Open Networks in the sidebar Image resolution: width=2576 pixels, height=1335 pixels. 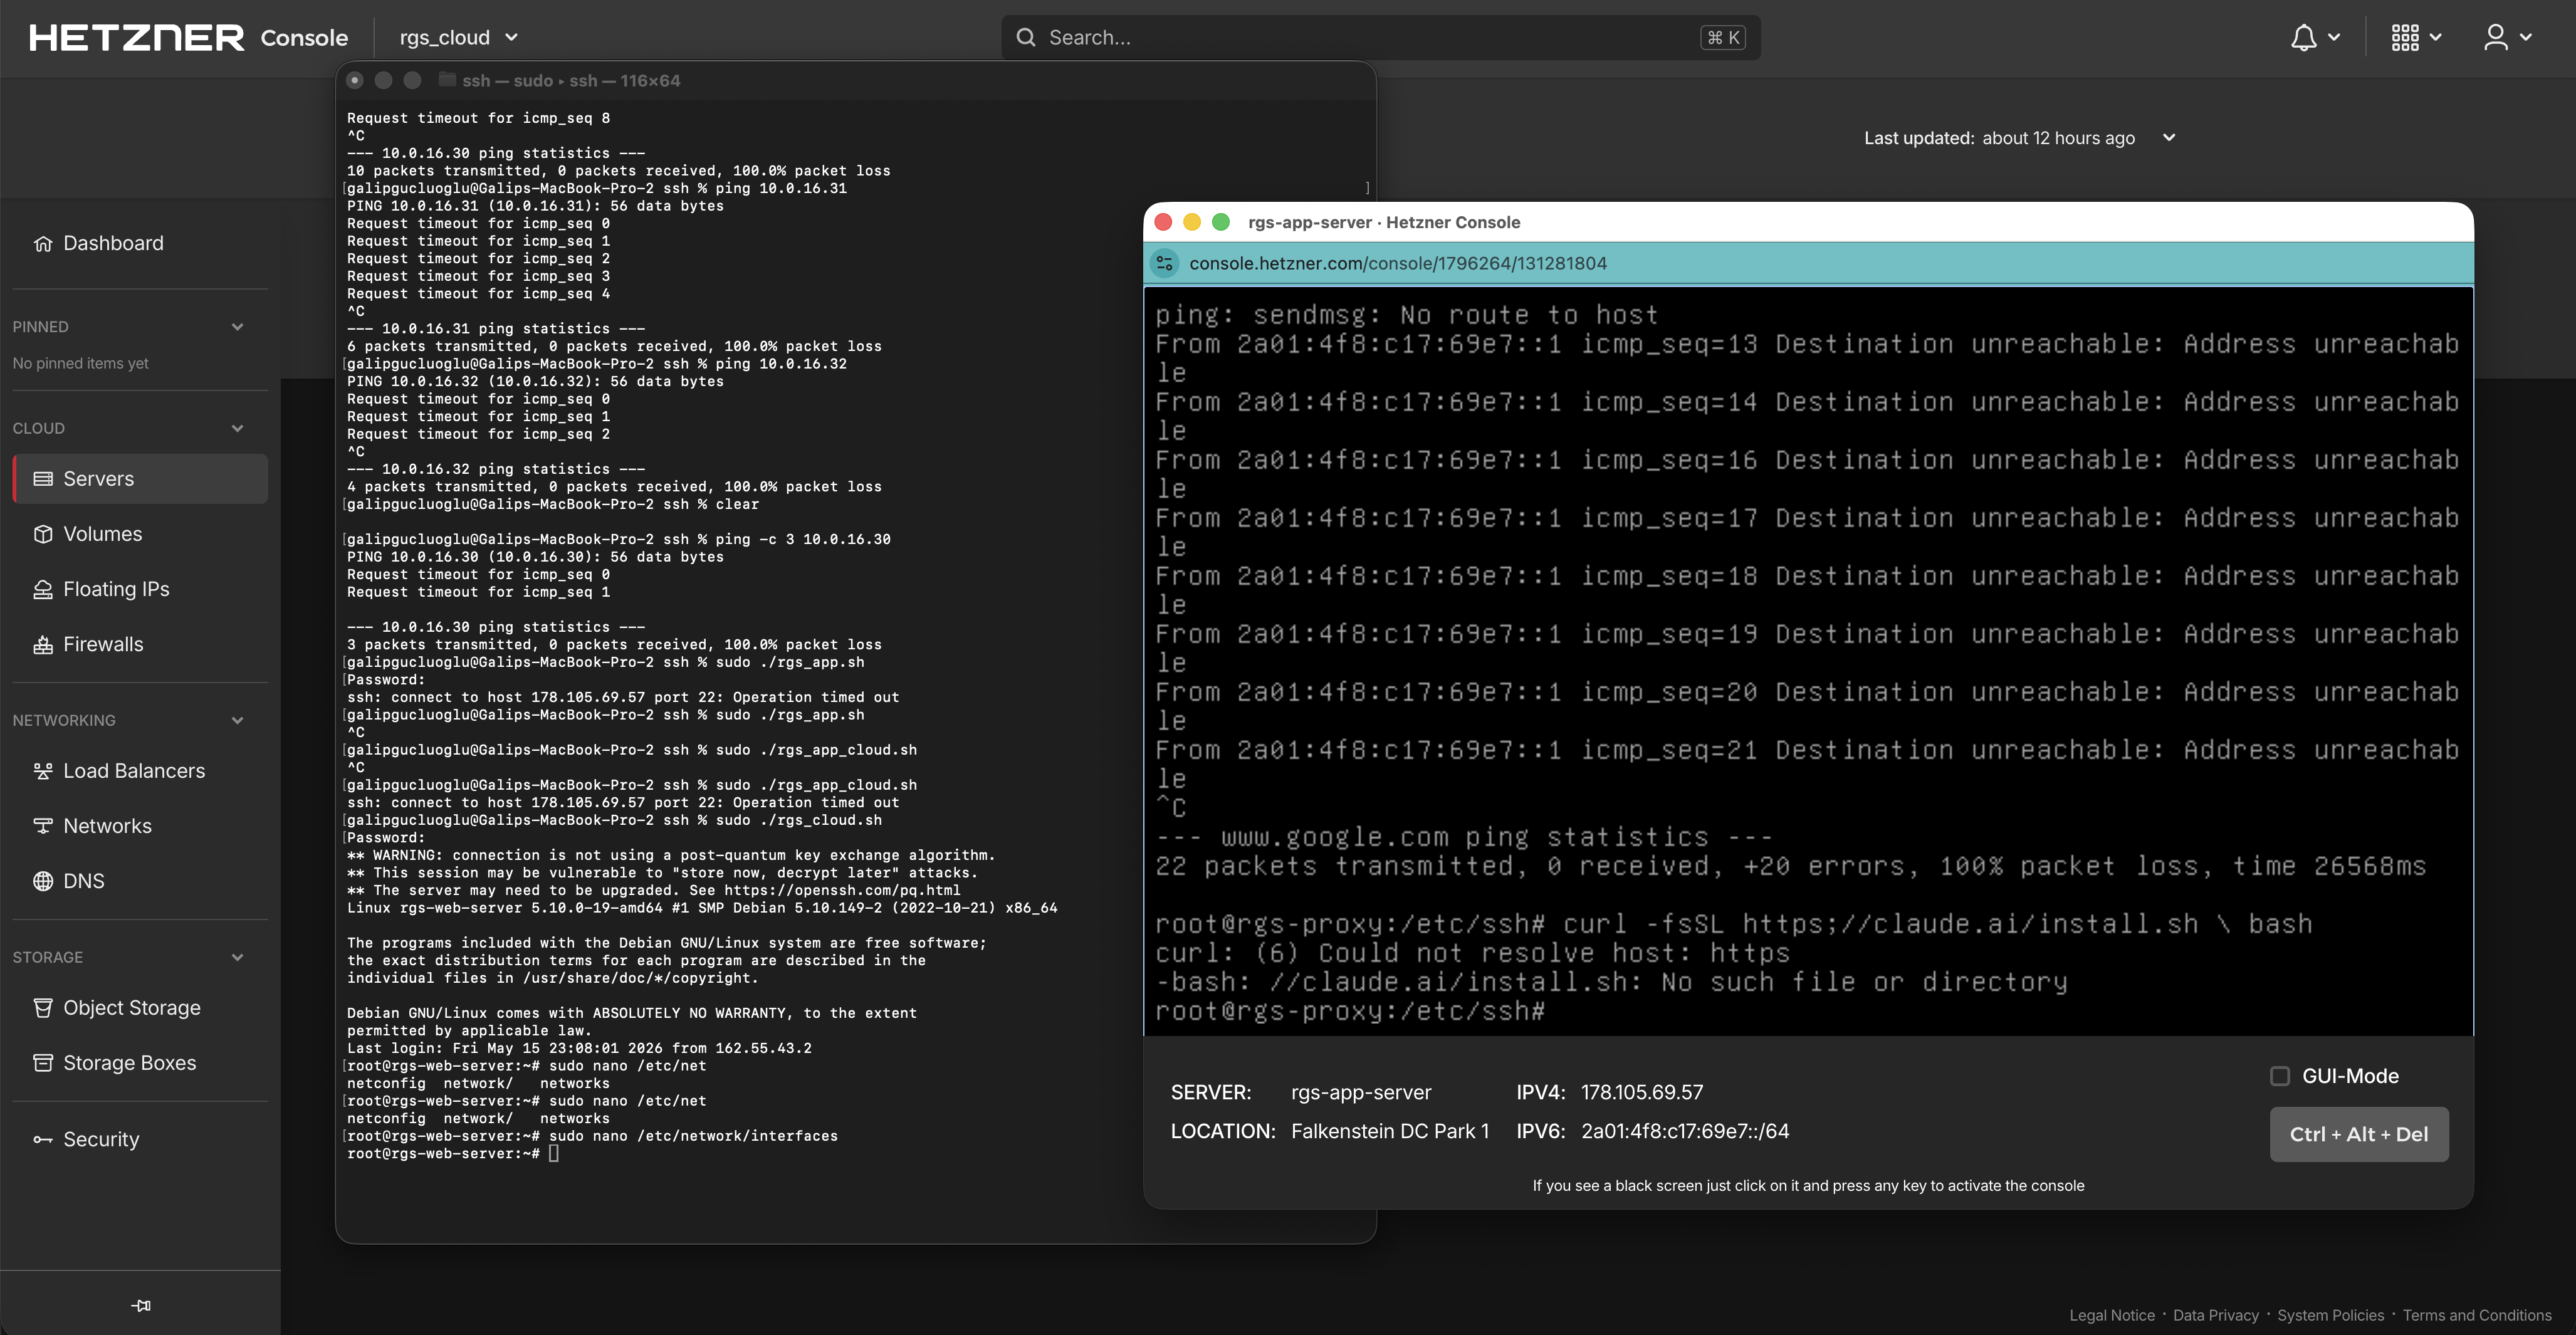click(x=140, y=826)
